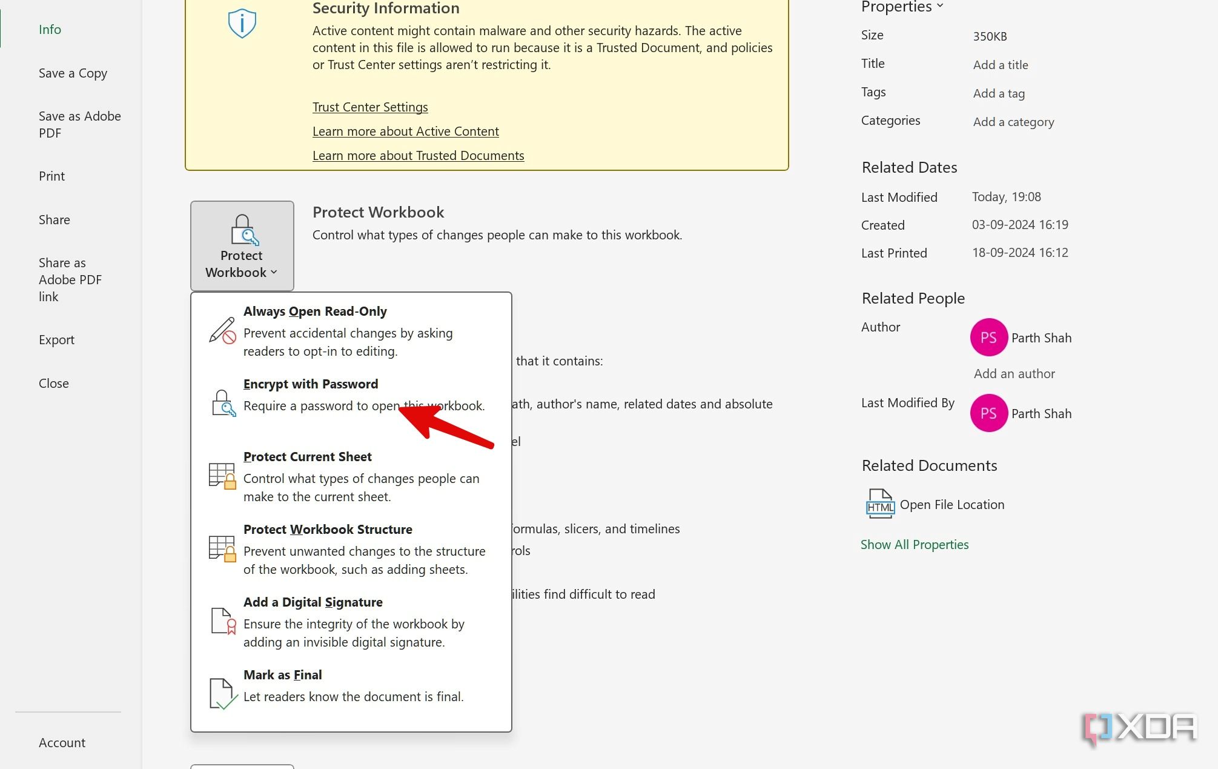Open the Protect Workbook dropdown arrow
This screenshot has width=1218, height=769.
274,273
